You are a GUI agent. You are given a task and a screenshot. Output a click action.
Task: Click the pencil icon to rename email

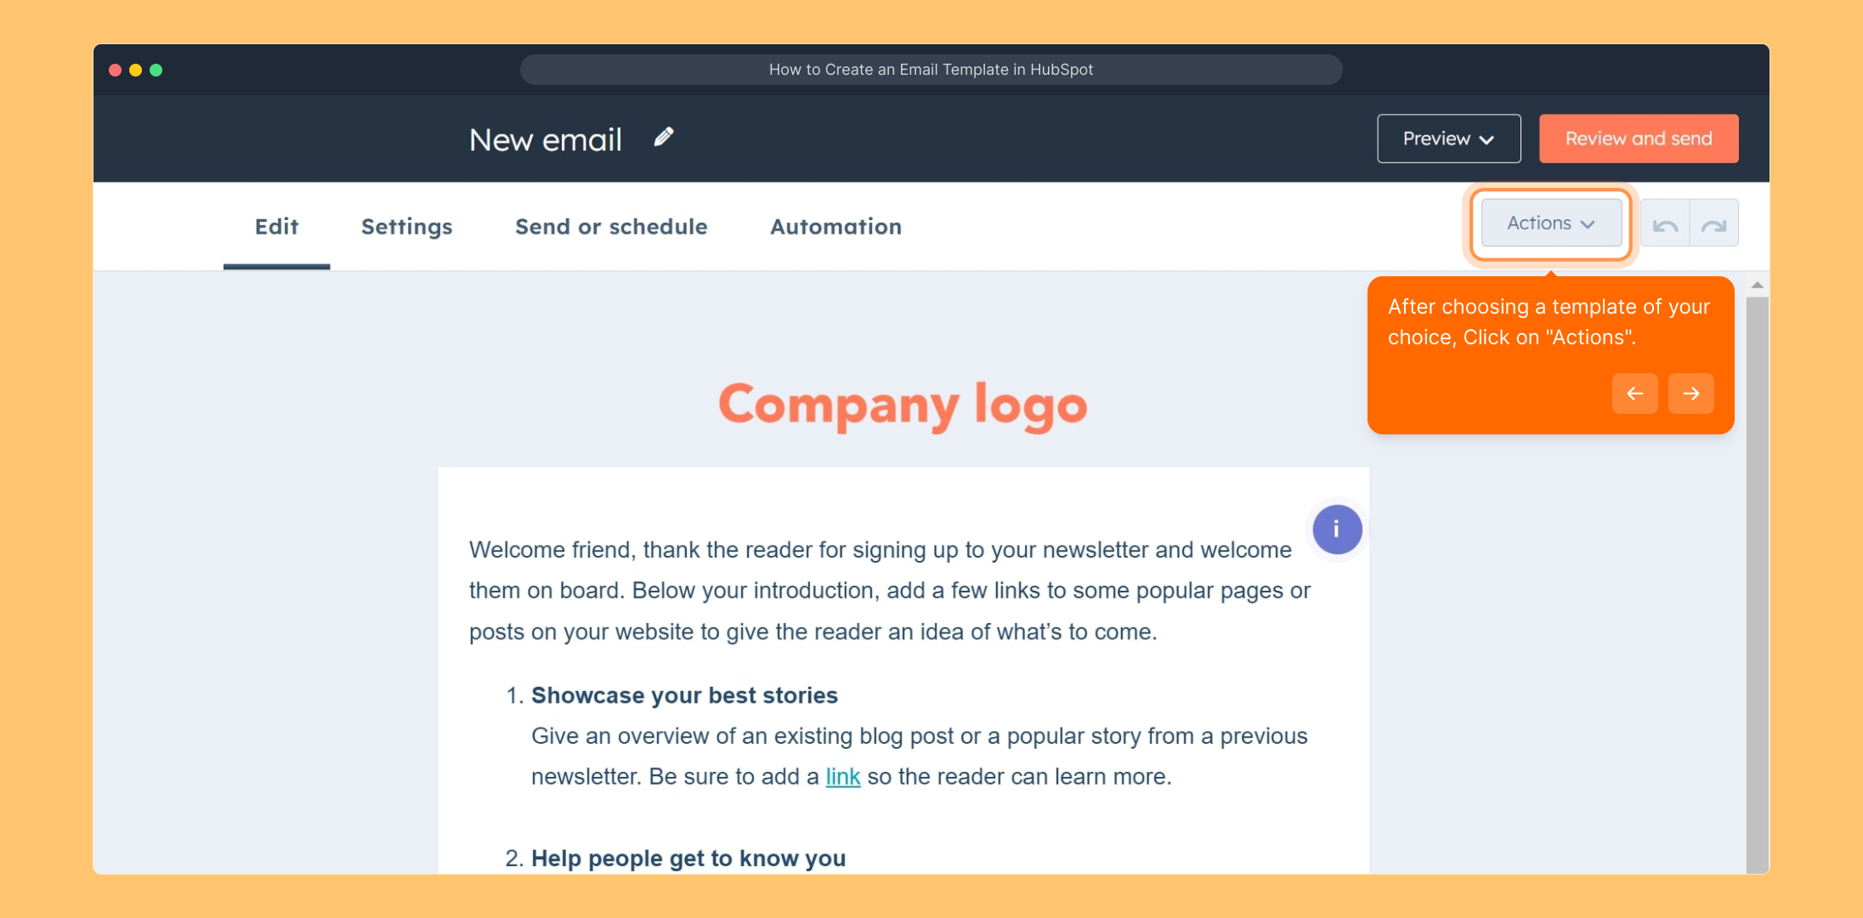(x=664, y=138)
